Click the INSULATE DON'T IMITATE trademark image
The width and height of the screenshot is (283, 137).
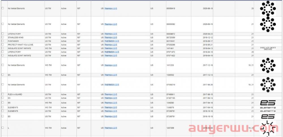point(267,48)
